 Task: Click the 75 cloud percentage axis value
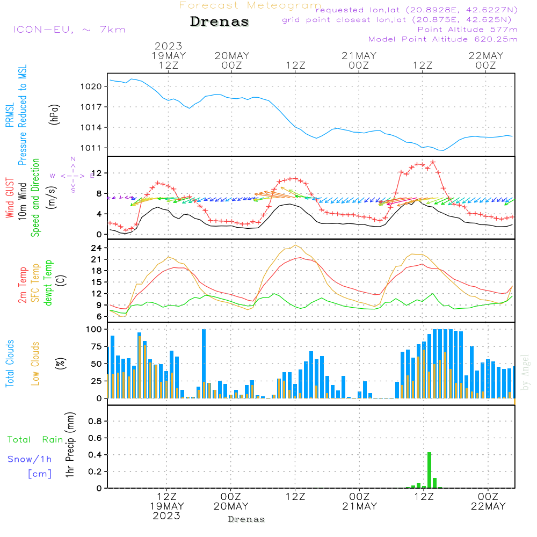click(96, 346)
